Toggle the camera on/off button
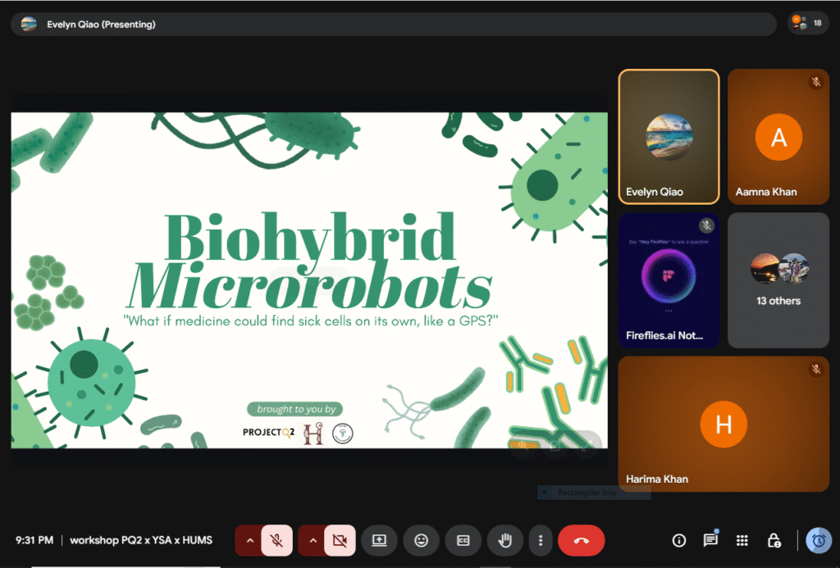 (x=340, y=541)
